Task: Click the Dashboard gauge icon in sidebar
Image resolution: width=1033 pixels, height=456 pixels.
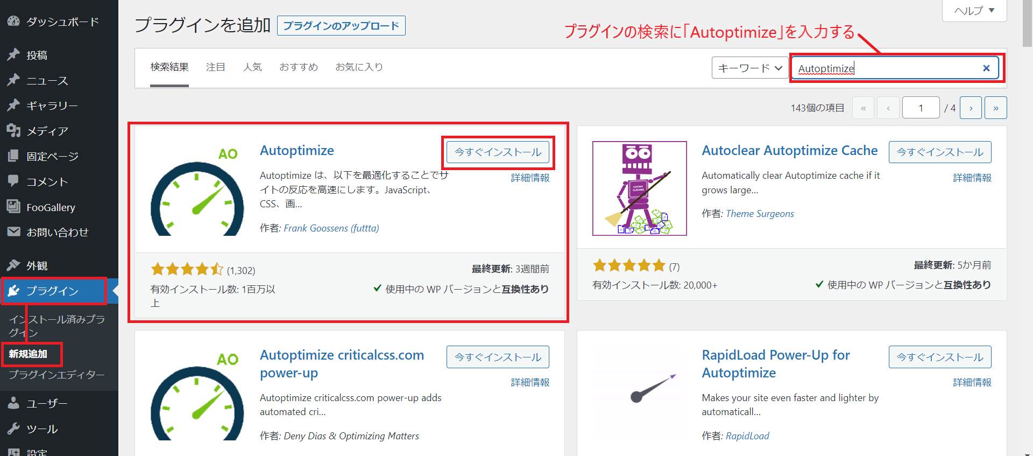Action: [x=13, y=22]
